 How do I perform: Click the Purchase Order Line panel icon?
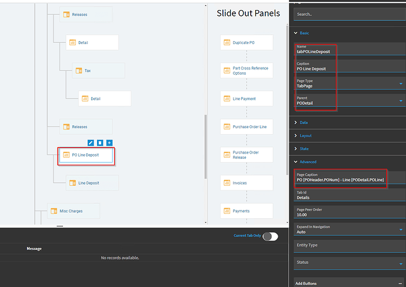(x=227, y=127)
